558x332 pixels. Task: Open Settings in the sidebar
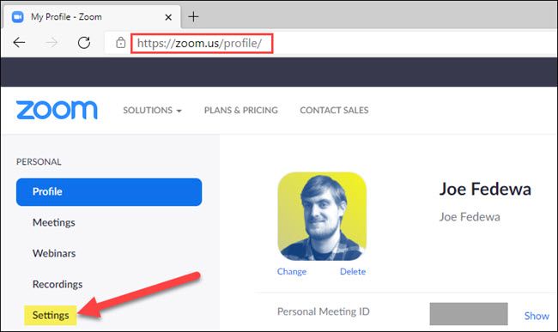point(51,316)
